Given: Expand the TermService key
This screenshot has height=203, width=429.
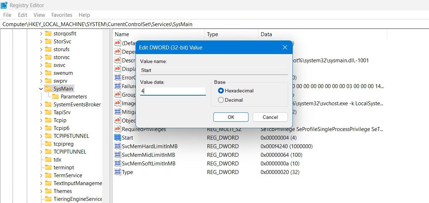Looking at the screenshot, I should pyautogui.click(x=41, y=175).
